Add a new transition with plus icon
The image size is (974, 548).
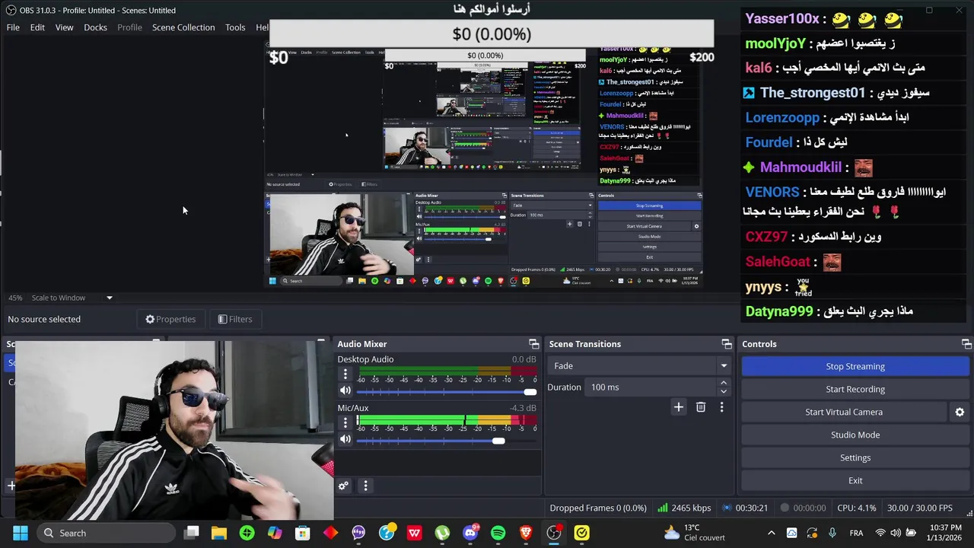click(x=678, y=407)
